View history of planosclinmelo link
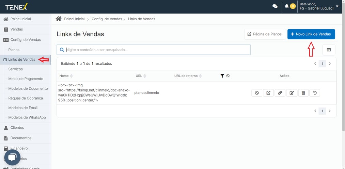 [x=315, y=93]
